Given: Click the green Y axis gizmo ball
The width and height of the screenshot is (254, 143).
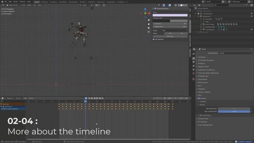Looking at the screenshot, I should pos(145,13).
